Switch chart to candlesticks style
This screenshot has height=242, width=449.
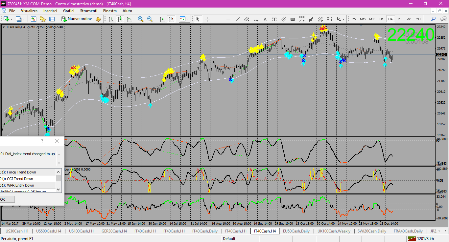coord(120,19)
